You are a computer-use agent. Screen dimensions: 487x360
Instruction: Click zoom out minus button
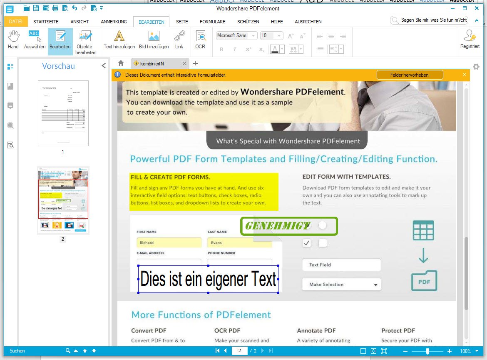pos(405,351)
